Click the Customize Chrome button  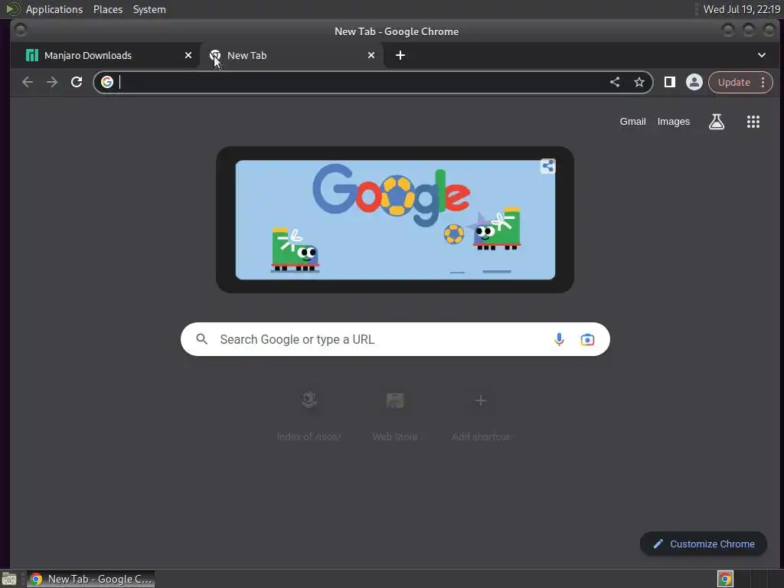[703, 544]
